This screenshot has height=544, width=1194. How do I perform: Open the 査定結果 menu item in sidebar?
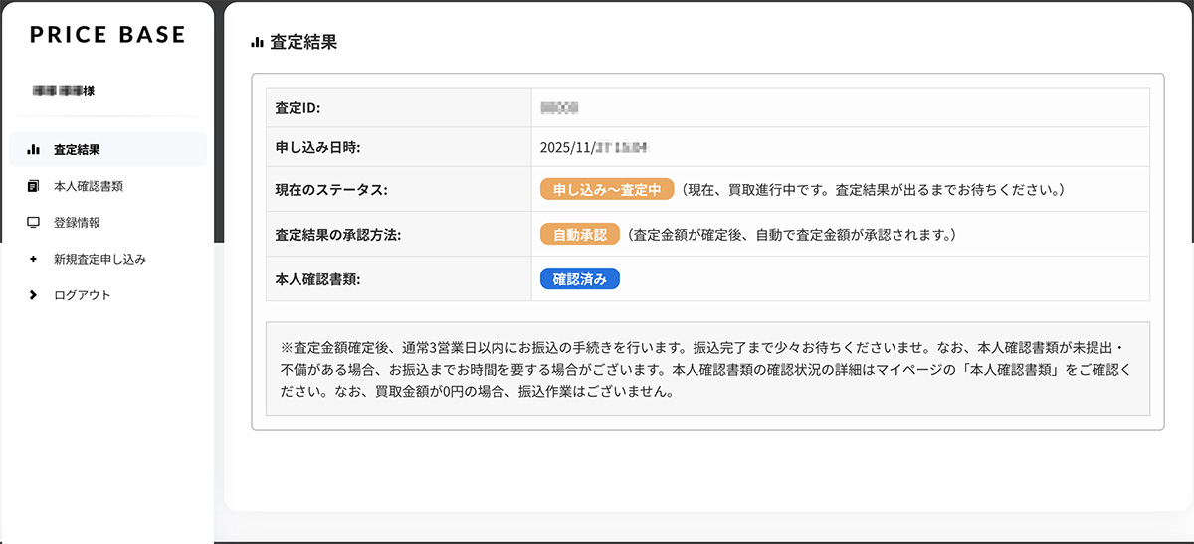78,150
